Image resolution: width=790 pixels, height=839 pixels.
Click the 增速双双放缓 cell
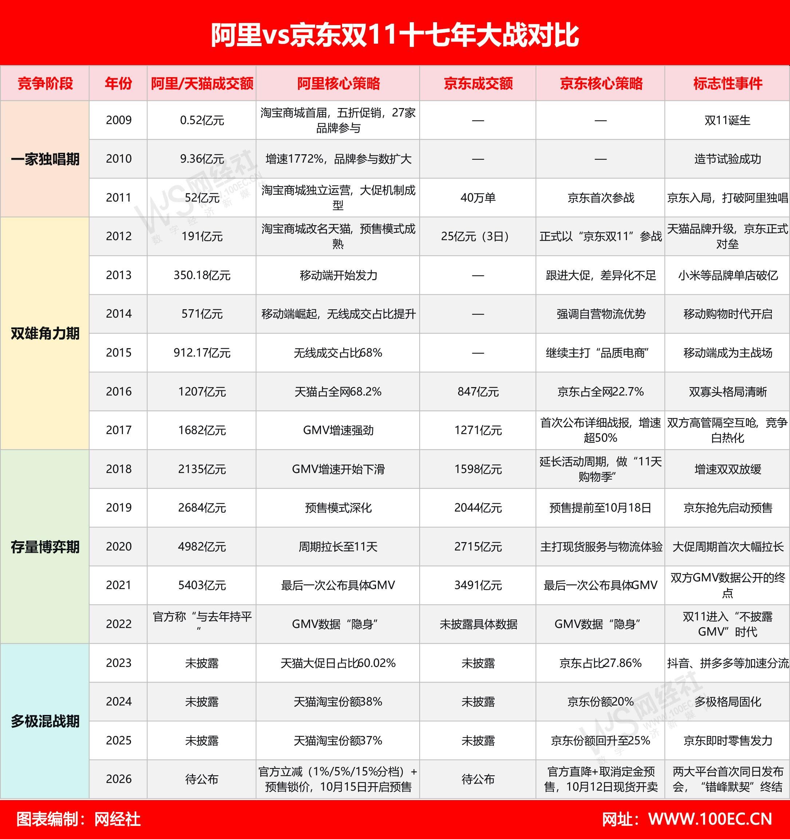point(727,469)
